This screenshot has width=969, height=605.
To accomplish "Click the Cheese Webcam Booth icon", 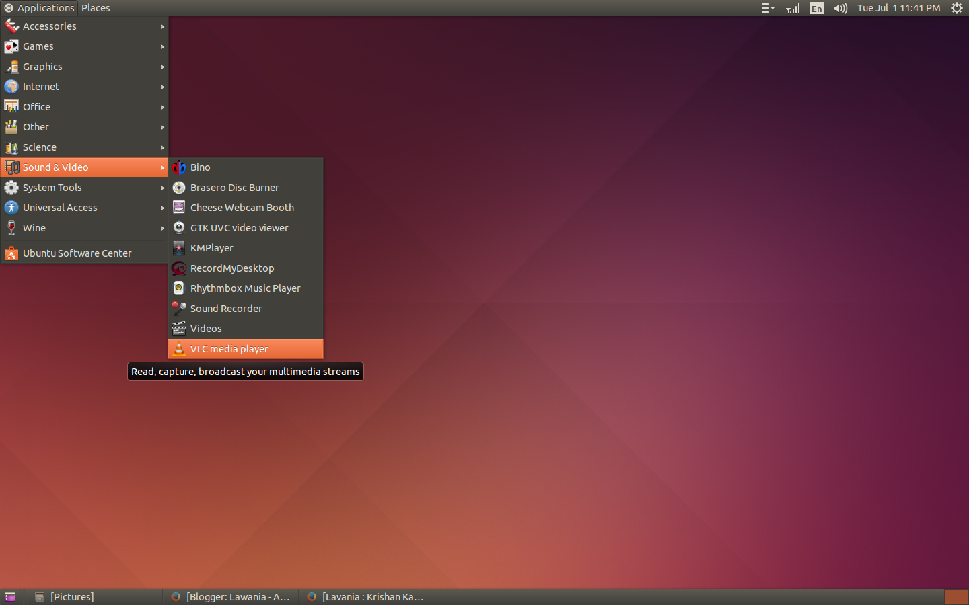I will point(179,208).
